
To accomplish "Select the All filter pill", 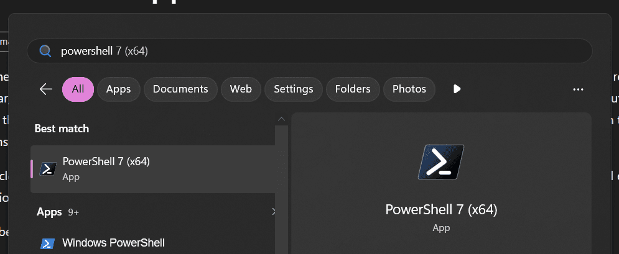I will tap(78, 89).
